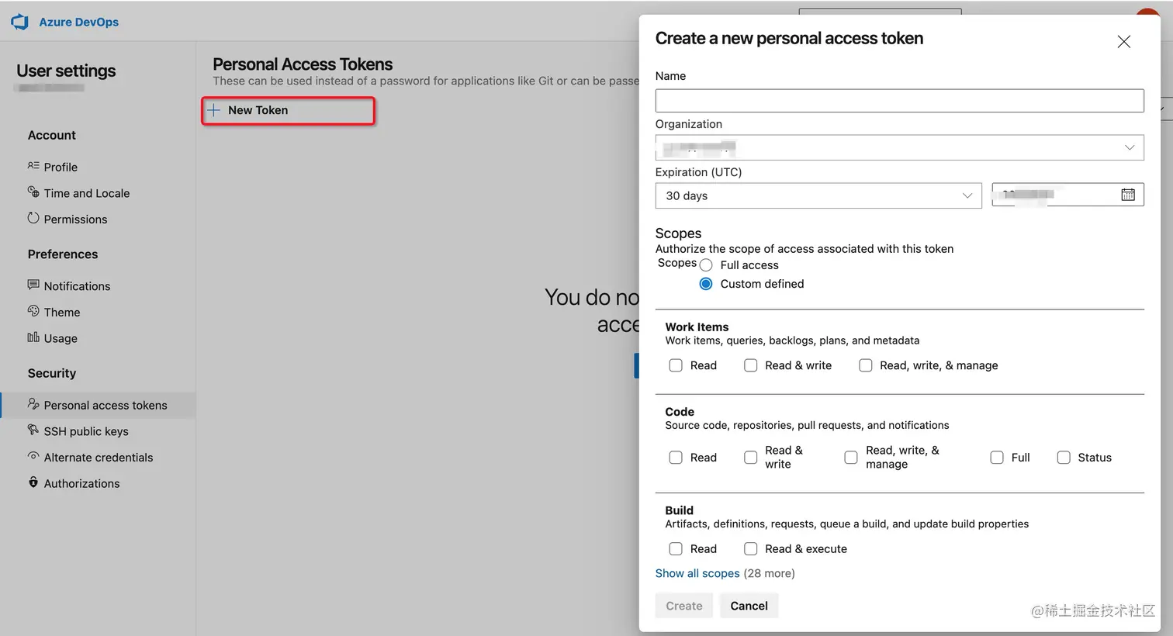The width and height of the screenshot is (1173, 636).
Task: Click the Usage chart icon
Action: coord(33,337)
